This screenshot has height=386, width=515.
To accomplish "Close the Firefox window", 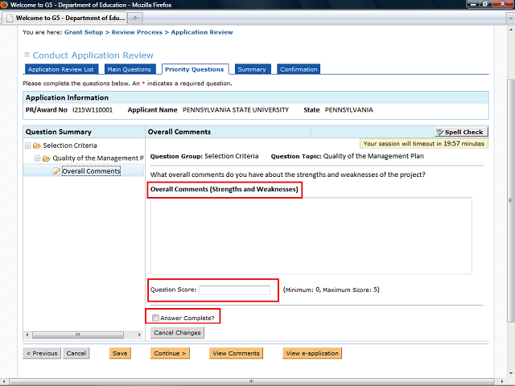I will click(x=502, y=4).
